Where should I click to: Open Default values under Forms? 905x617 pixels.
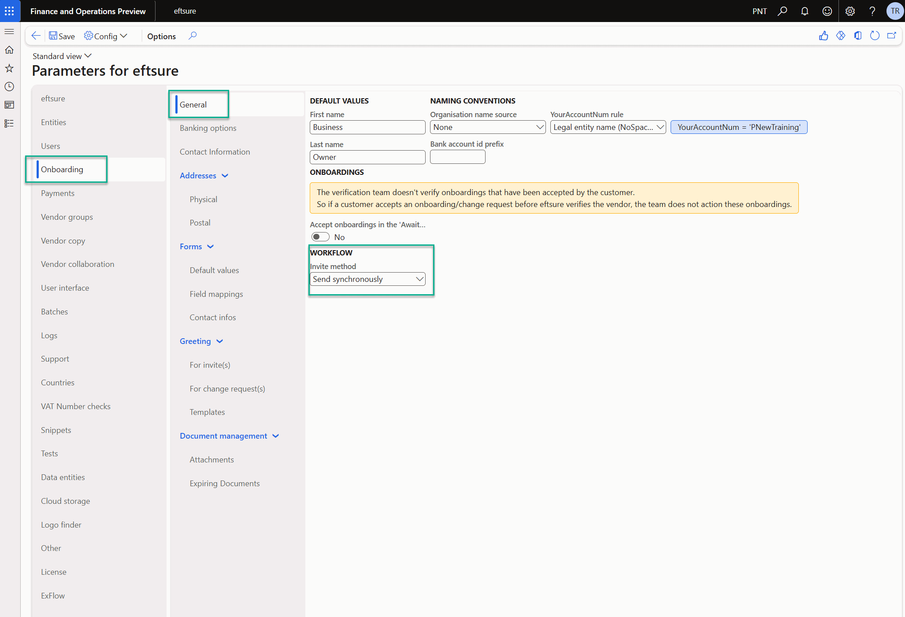point(215,270)
